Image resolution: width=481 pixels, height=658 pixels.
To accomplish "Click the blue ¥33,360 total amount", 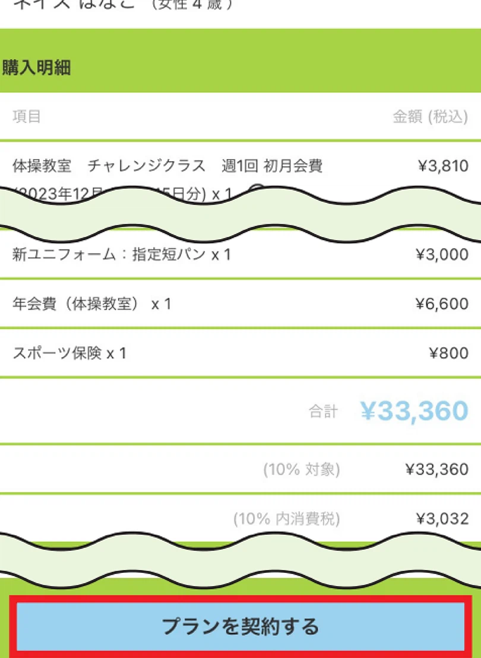I will tap(414, 411).
